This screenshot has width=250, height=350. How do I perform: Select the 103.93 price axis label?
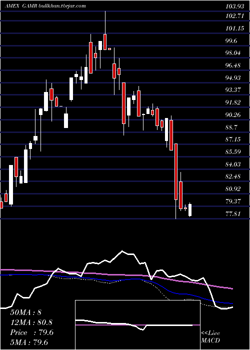coord(235,6)
